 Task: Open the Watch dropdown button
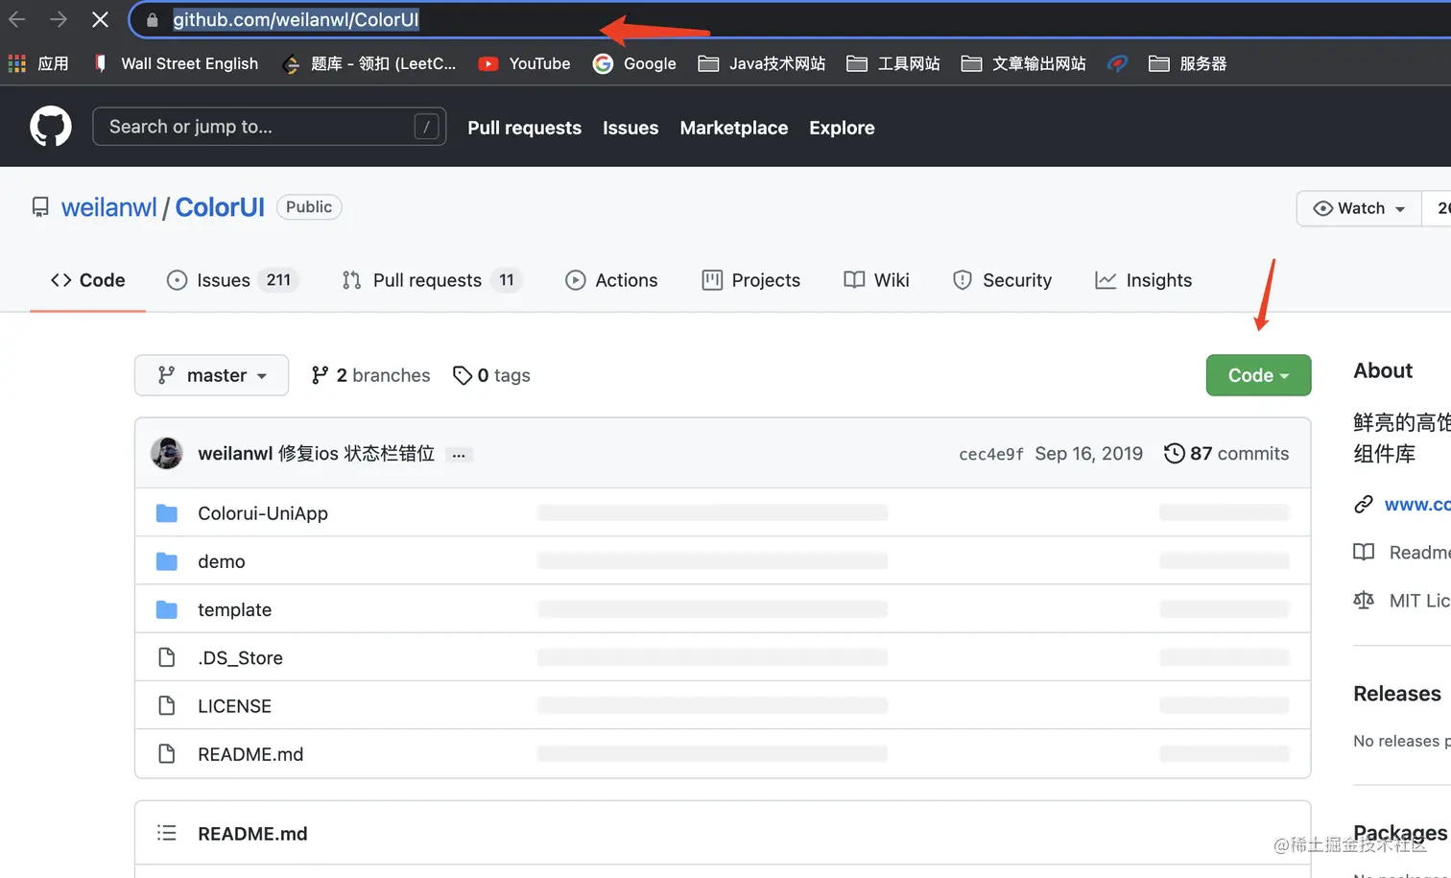click(x=1359, y=208)
